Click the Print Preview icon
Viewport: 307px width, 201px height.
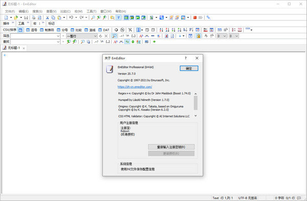point(39,17)
